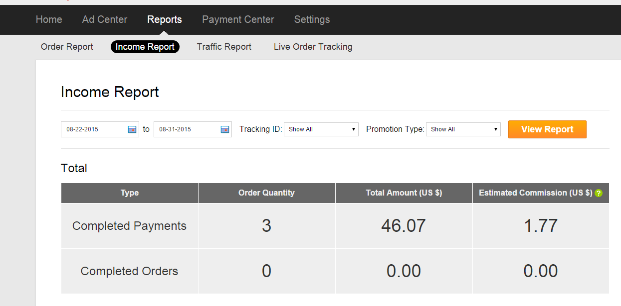Click the total amount value 46.07
The image size is (621, 306).
click(404, 226)
